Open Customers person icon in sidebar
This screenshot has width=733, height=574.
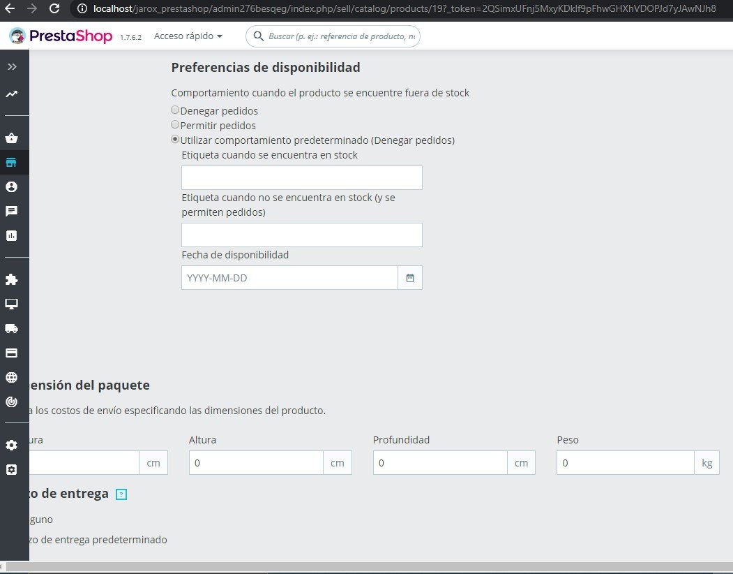point(12,187)
